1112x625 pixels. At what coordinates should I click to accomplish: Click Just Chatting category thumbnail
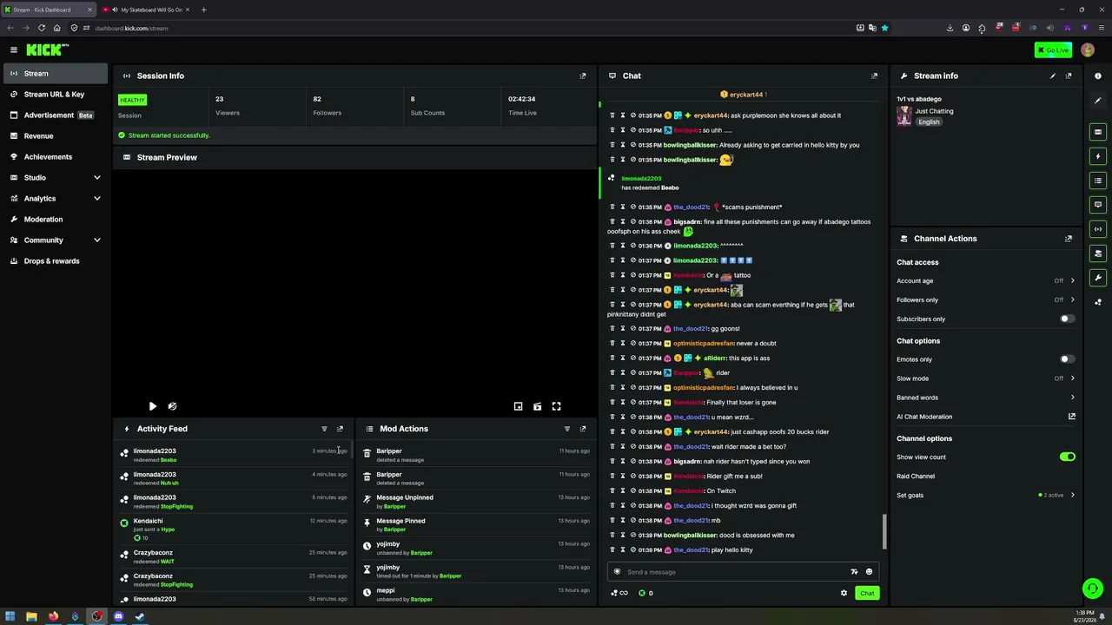click(x=904, y=116)
